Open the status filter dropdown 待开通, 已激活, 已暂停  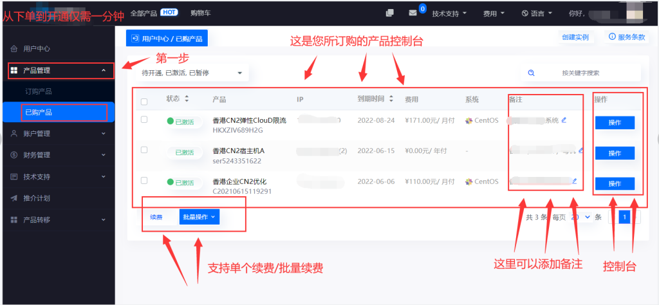pos(192,73)
